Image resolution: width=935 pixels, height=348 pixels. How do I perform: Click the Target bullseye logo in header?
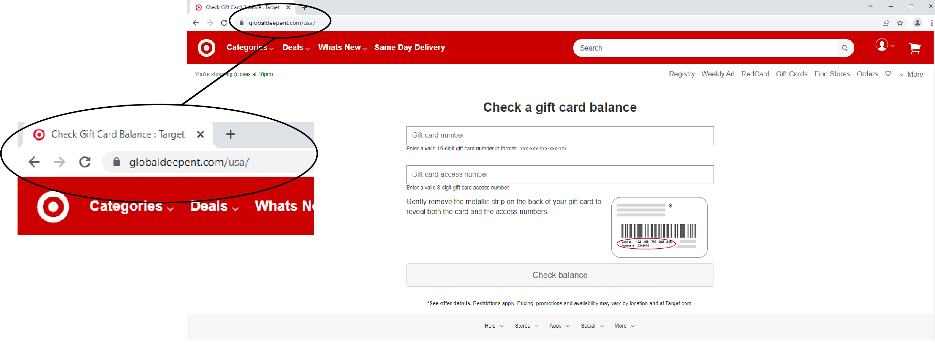[x=206, y=48]
